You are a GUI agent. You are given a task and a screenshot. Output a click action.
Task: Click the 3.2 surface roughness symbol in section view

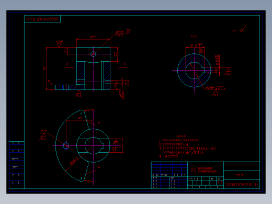(x=228, y=72)
